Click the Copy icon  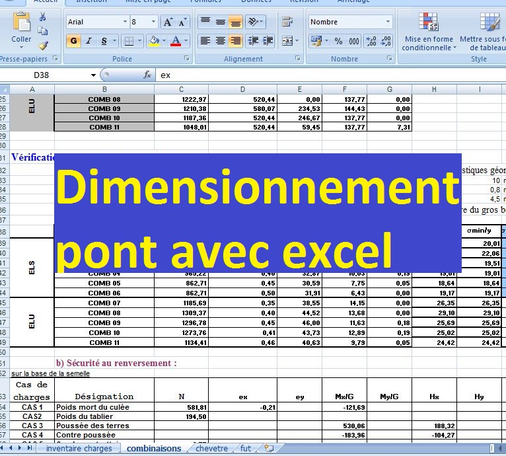click(42, 30)
